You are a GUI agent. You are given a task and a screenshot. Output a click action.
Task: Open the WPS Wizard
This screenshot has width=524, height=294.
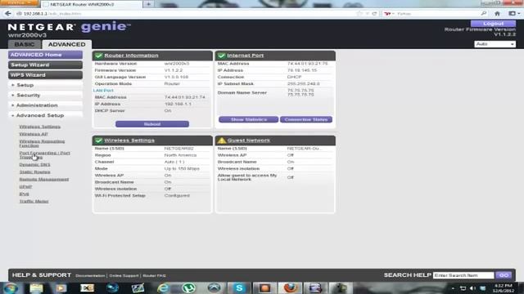(x=46, y=75)
